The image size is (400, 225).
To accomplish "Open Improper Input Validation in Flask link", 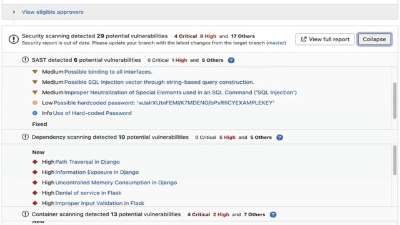I will coord(100,203).
